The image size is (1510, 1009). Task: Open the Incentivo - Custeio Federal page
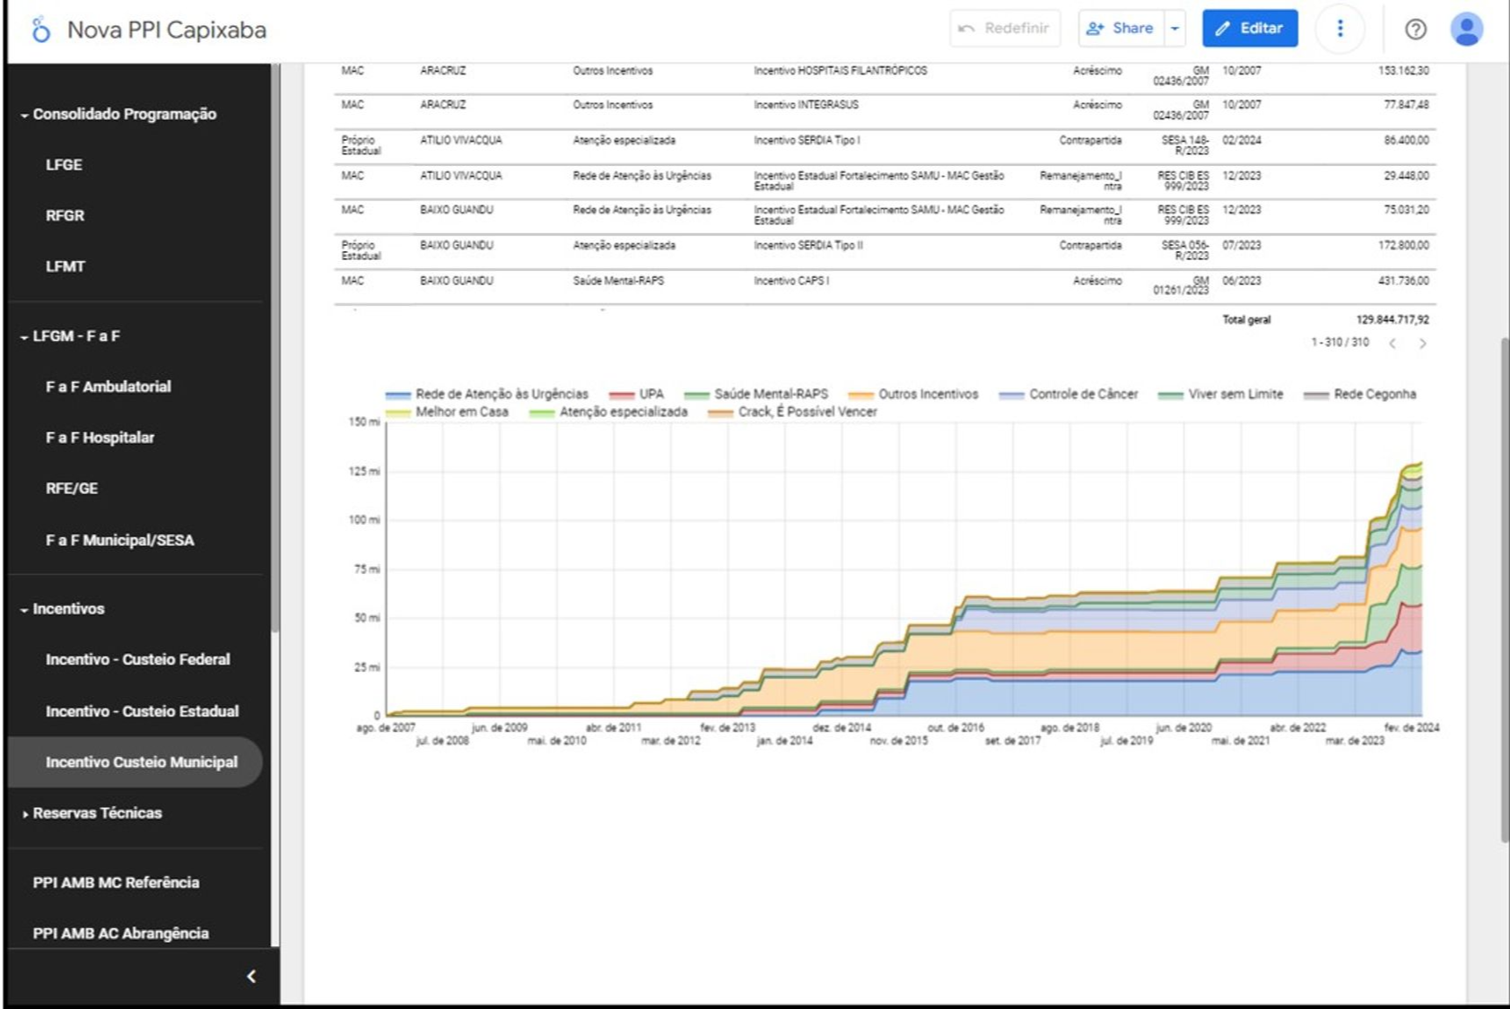coord(137,659)
